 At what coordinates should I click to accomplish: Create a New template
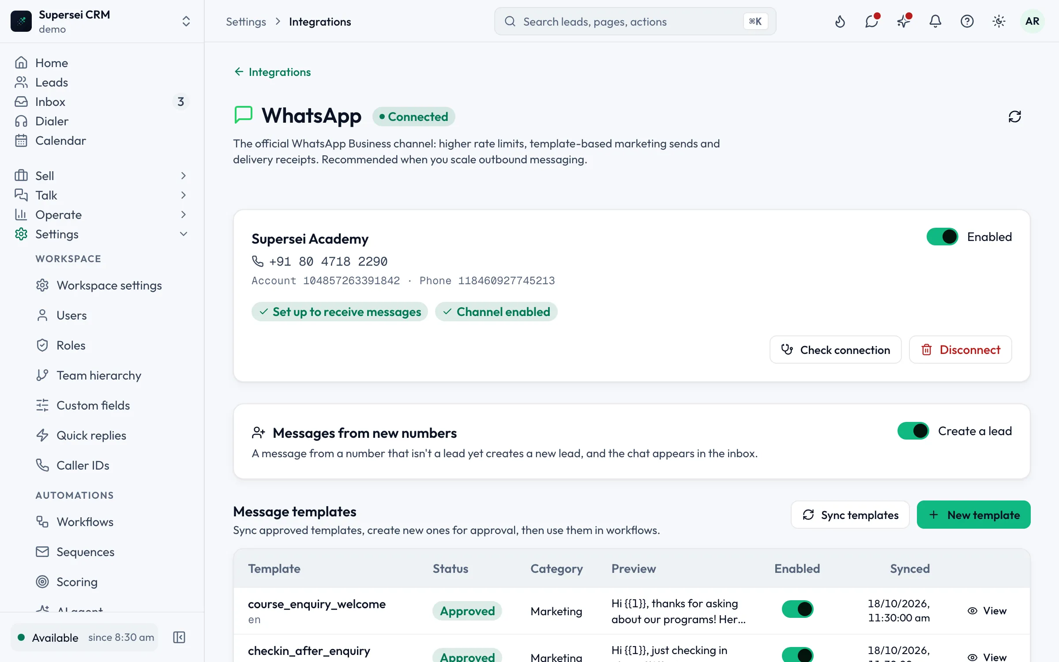coord(973,515)
